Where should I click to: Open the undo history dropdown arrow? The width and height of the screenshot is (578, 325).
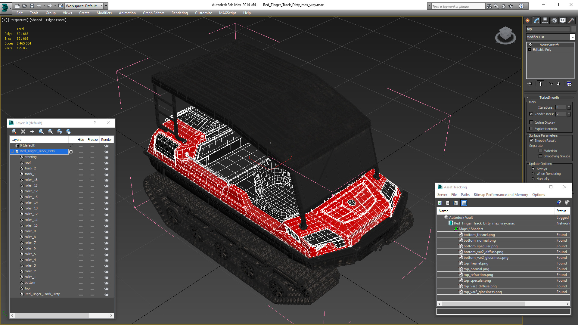click(x=44, y=6)
